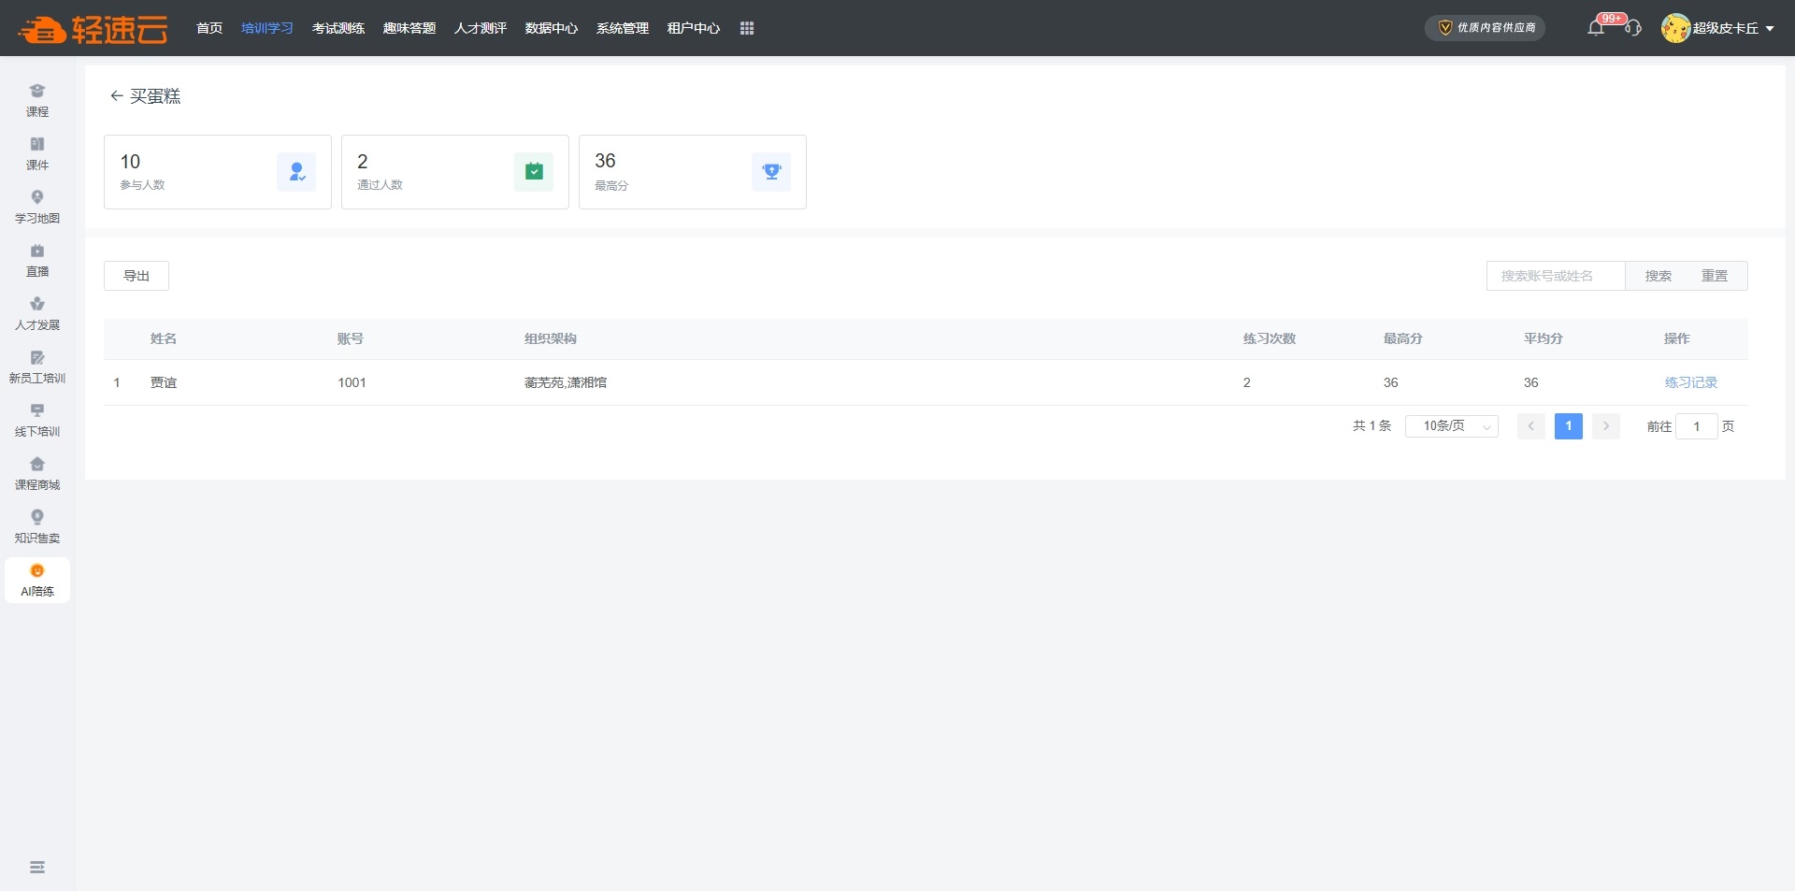Go to 课程商城 in the sidebar
This screenshot has height=891, width=1795.
pyautogui.click(x=37, y=473)
